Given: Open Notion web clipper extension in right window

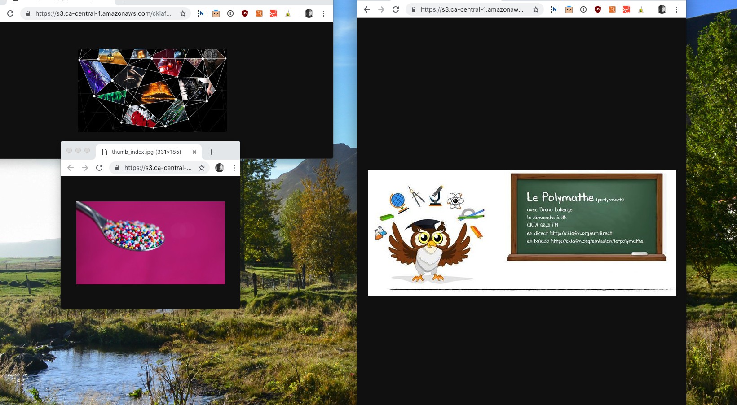Looking at the screenshot, I should tap(555, 9).
